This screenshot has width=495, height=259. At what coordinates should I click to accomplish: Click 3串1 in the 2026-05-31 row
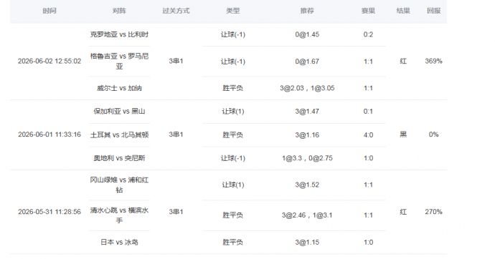tap(176, 212)
